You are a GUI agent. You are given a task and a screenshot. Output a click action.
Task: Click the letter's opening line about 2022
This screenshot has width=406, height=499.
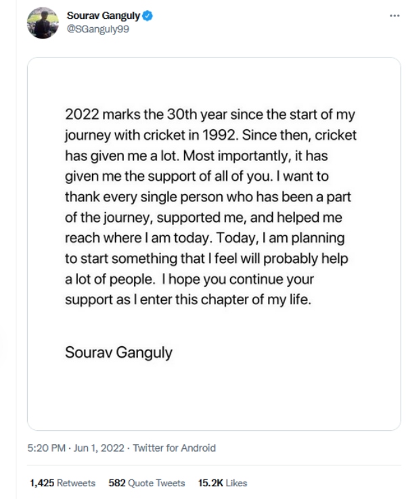click(x=209, y=113)
